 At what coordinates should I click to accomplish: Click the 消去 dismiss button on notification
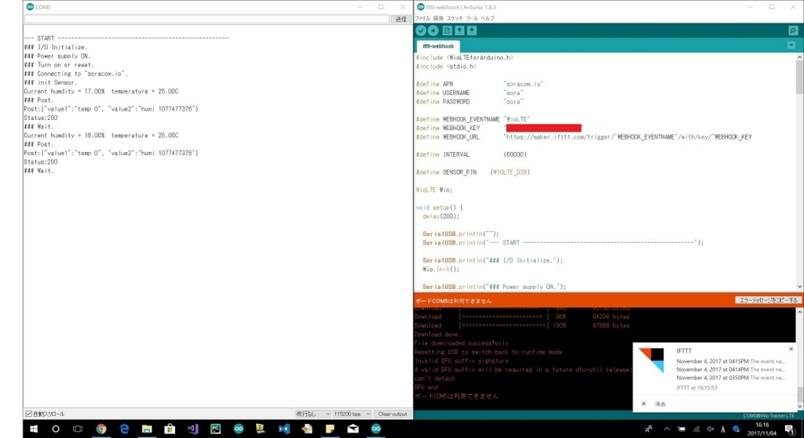pos(660,404)
